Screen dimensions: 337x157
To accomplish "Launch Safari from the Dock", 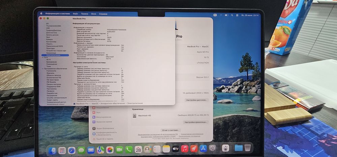I will [71, 151].
